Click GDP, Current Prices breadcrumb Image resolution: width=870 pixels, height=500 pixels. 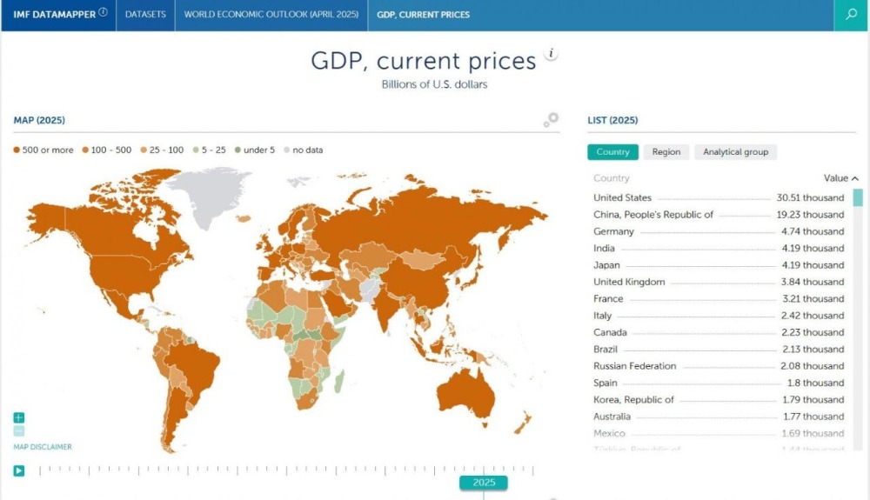pyautogui.click(x=423, y=15)
